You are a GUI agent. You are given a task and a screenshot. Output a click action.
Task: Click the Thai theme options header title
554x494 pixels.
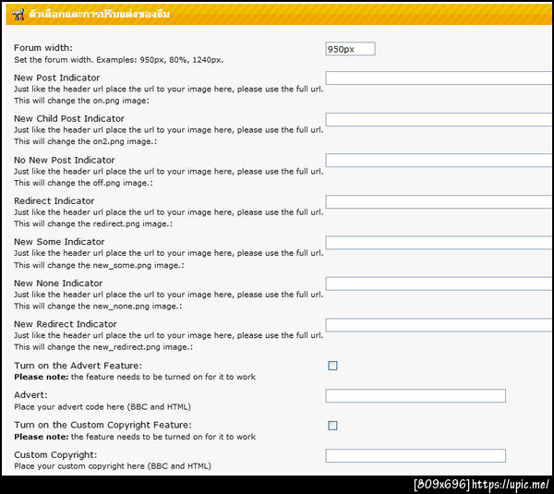pyautogui.click(x=100, y=15)
